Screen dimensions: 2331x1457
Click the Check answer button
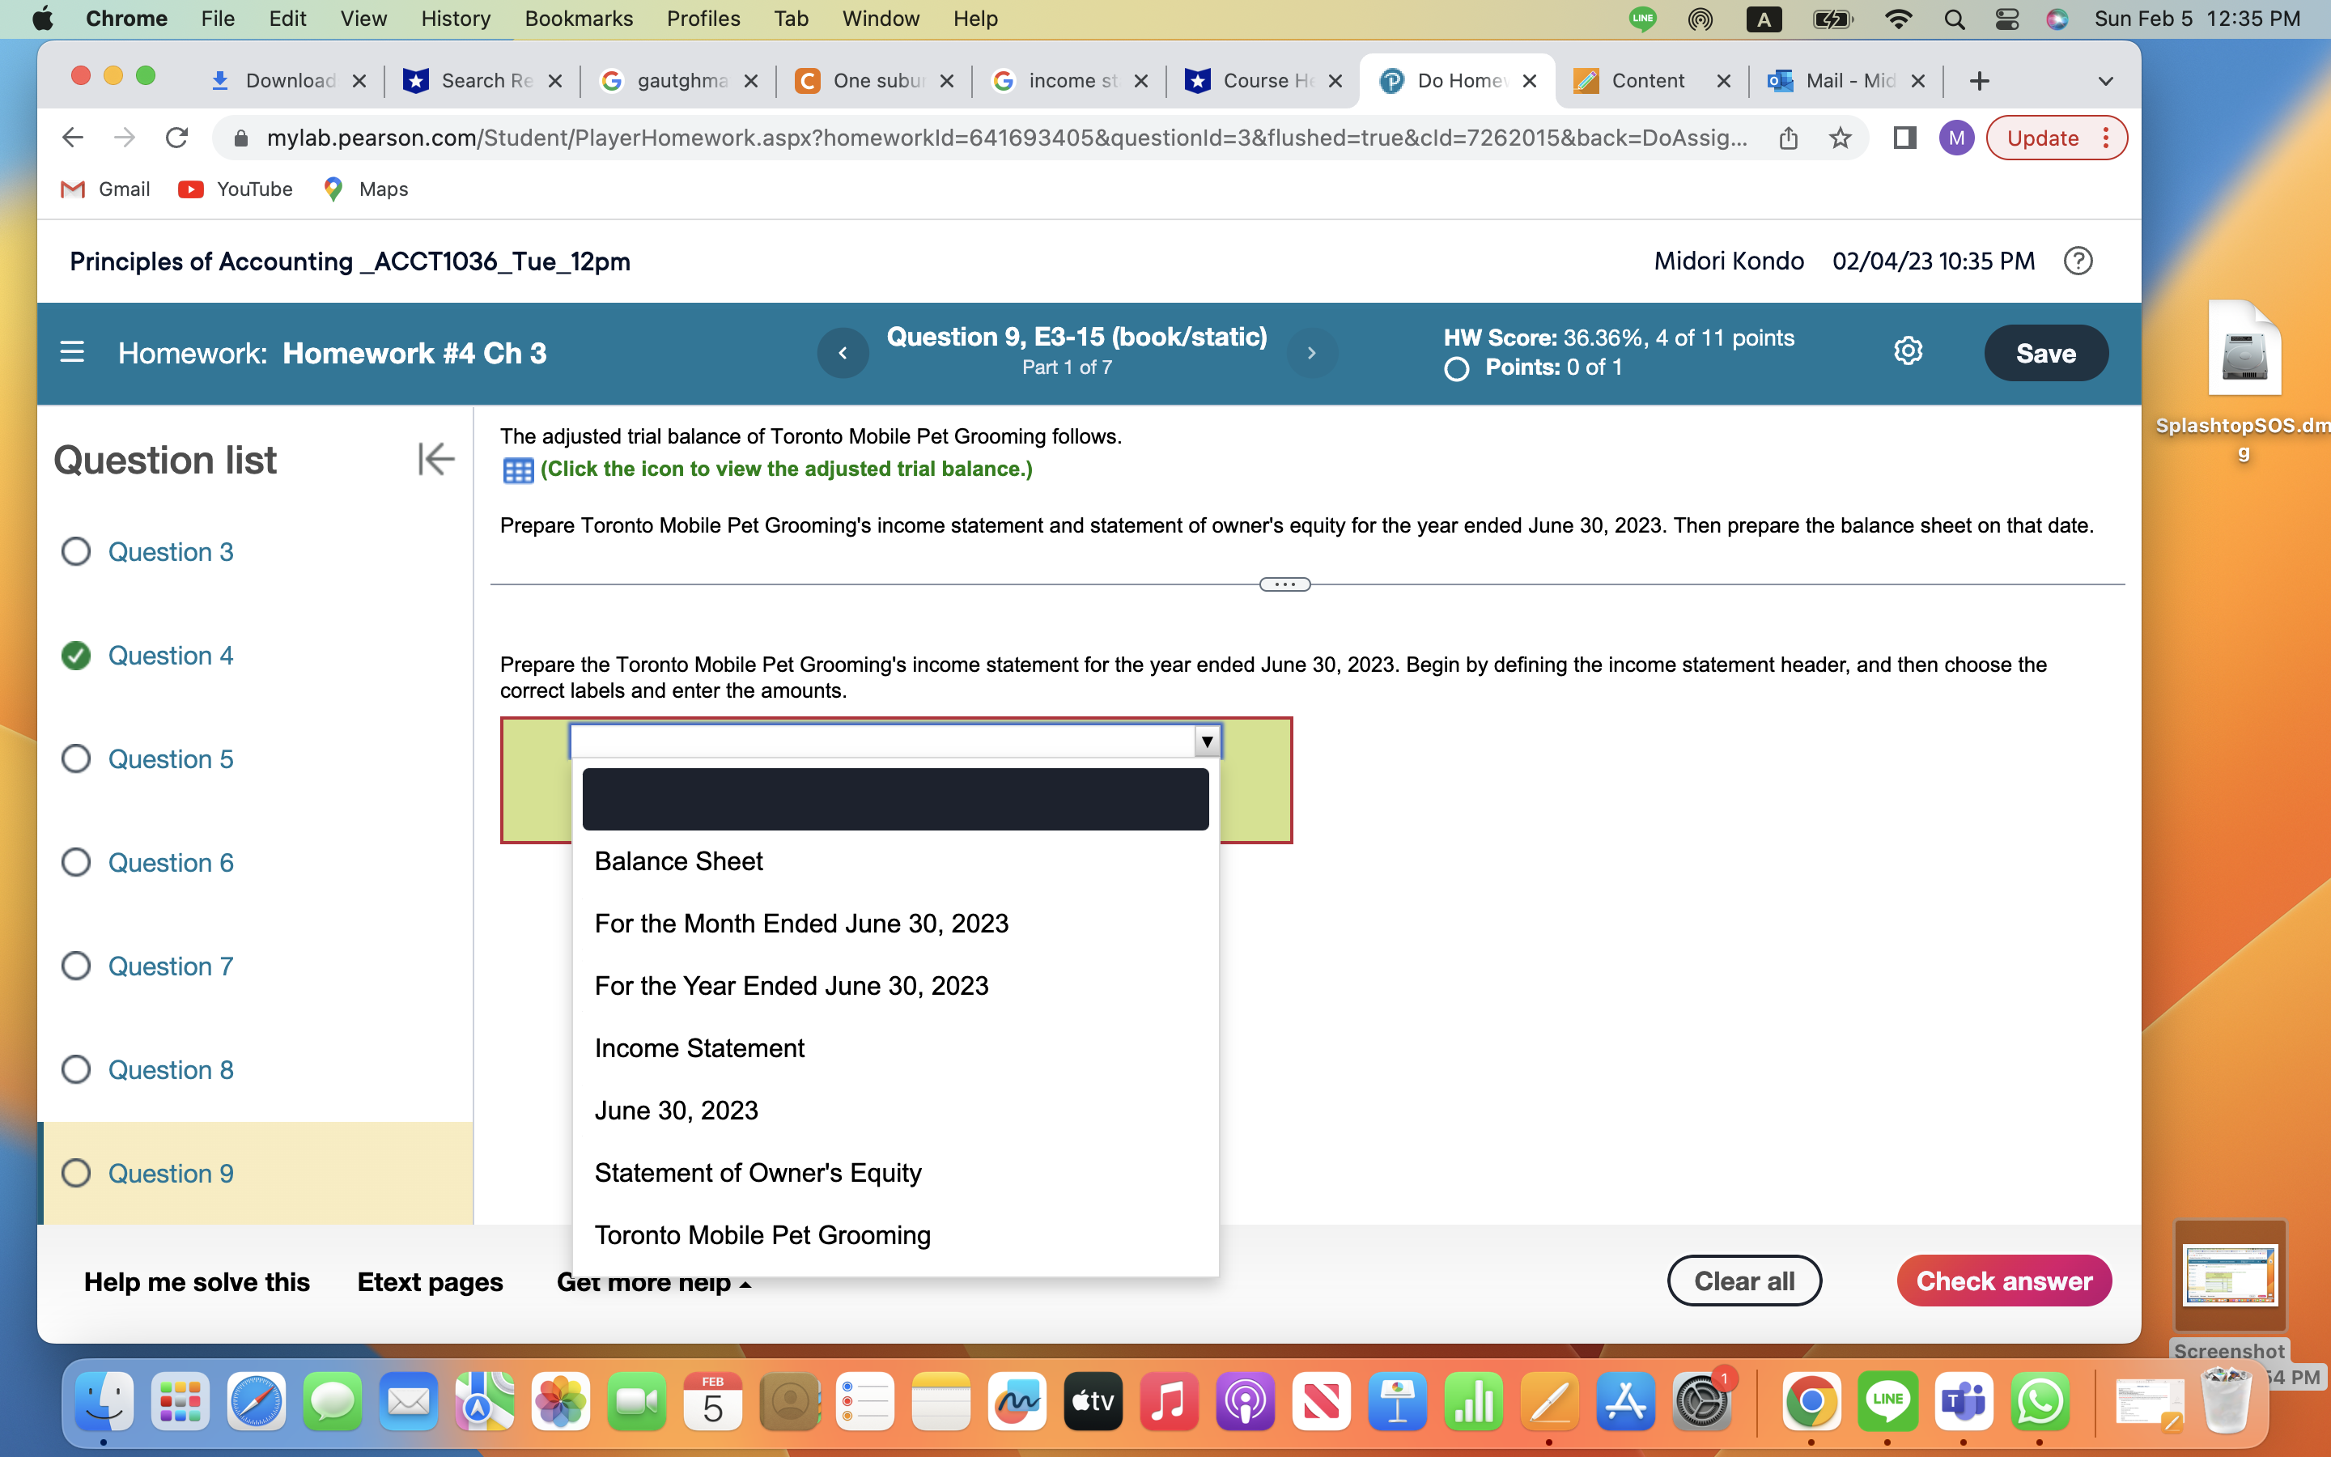[x=2003, y=1281]
